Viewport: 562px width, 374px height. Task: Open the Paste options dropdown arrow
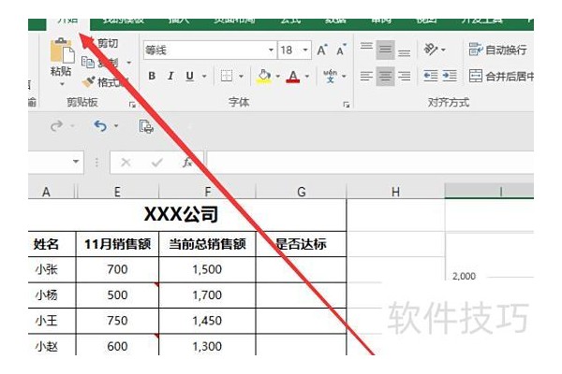click(x=62, y=84)
